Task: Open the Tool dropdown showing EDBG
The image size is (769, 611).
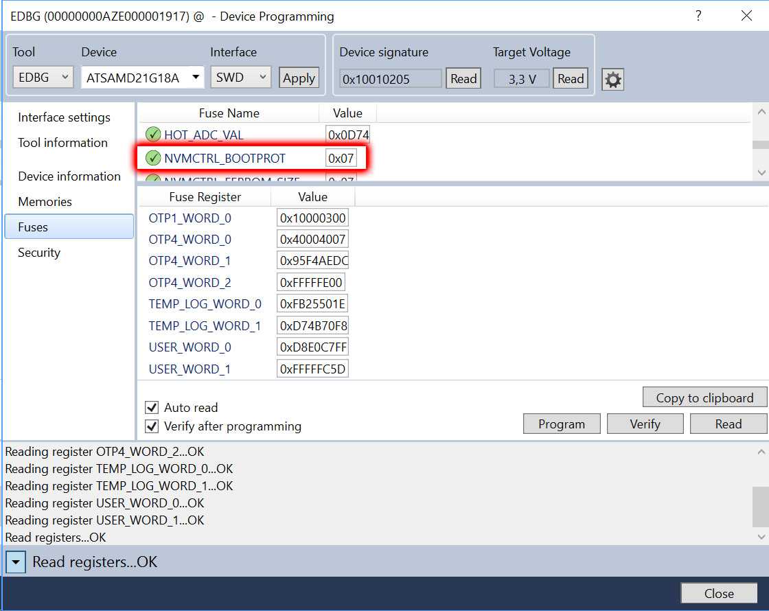Action: tap(43, 78)
